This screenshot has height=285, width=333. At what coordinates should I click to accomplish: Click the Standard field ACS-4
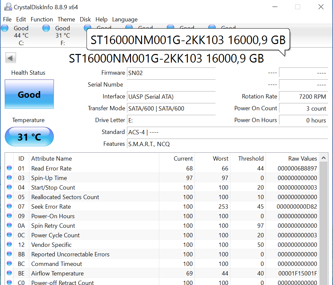click(x=227, y=132)
